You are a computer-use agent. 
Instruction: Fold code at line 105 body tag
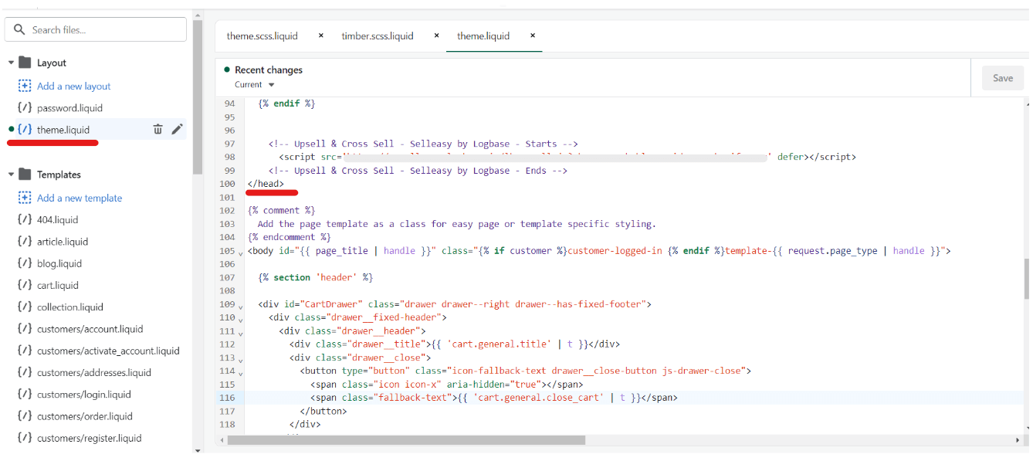(x=241, y=253)
